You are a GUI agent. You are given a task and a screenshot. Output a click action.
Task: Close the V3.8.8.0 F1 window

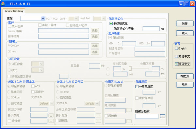pyautogui.click(x=192, y=4)
